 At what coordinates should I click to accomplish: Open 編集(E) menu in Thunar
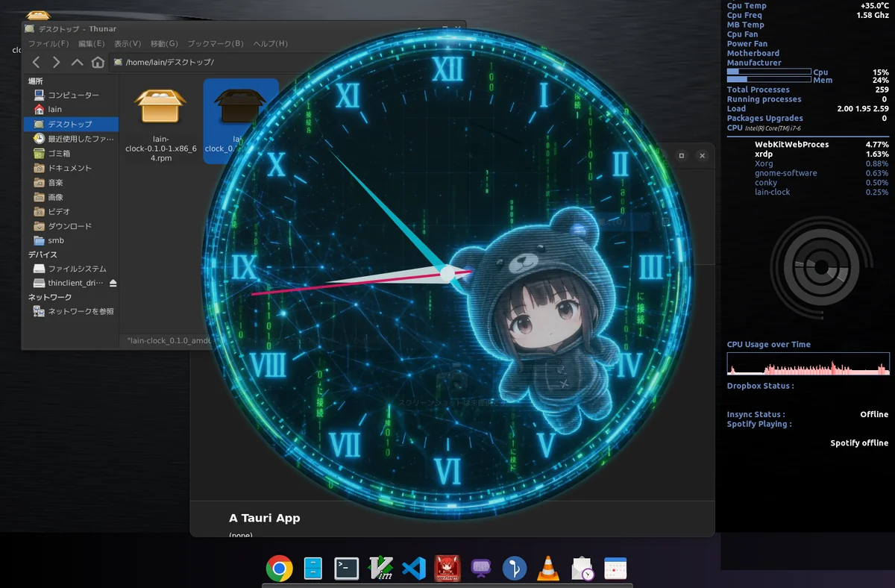pyautogui.click(x=92, y=43)
